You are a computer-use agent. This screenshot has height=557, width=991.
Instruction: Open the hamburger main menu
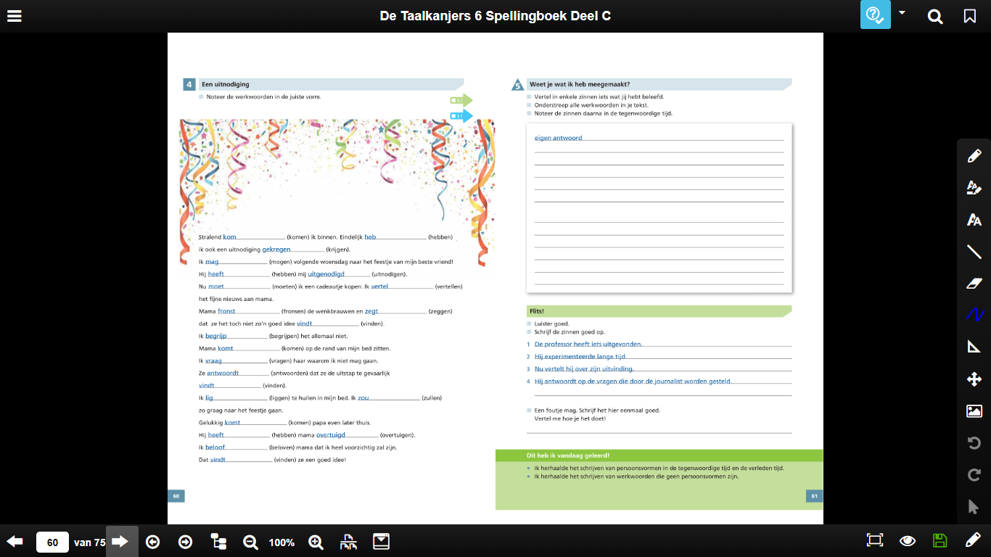point(14,15)
